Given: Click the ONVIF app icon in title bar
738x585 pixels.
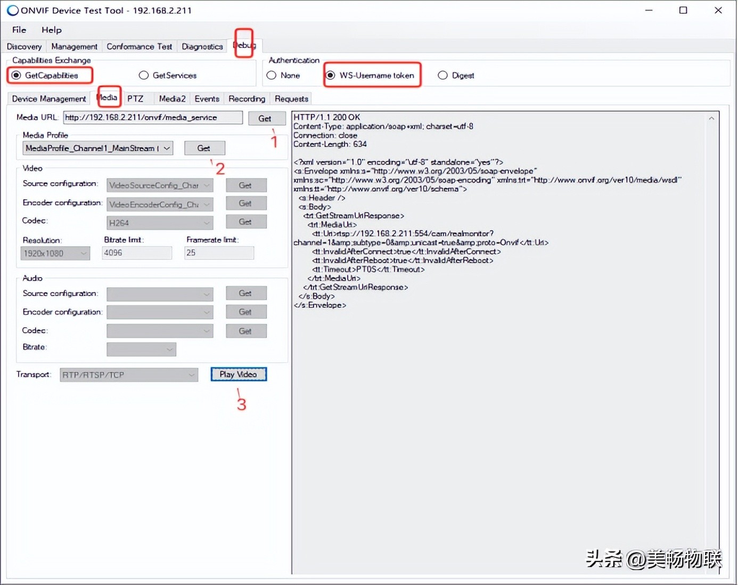Looking at the screenshot, I should [12, 10].
